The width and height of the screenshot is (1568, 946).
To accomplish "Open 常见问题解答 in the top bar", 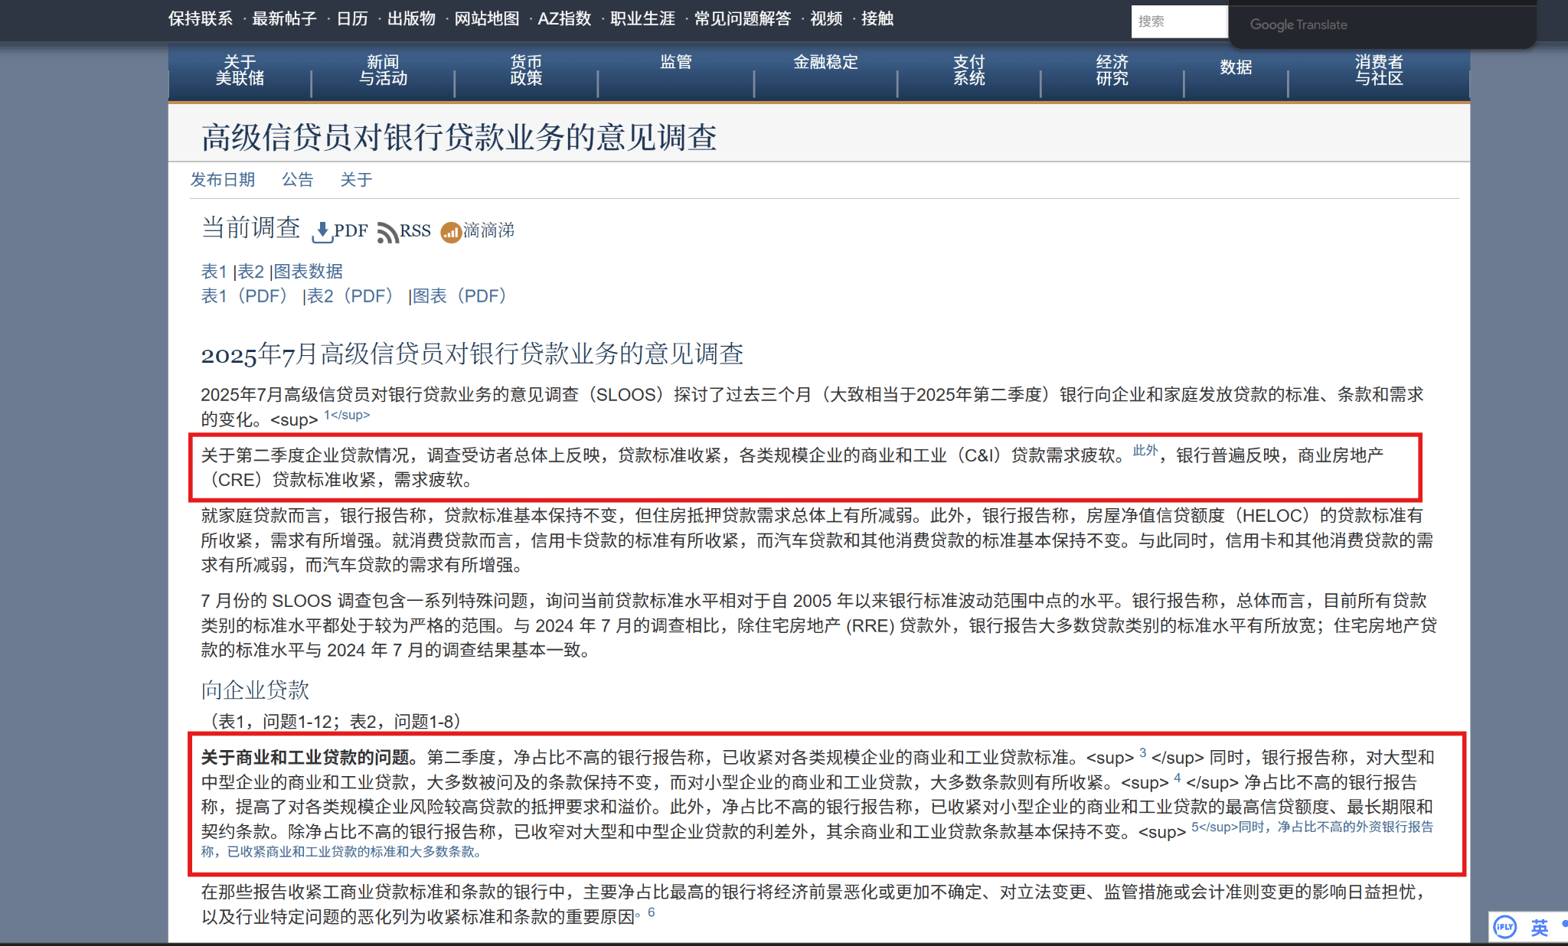I will [743, 18].
